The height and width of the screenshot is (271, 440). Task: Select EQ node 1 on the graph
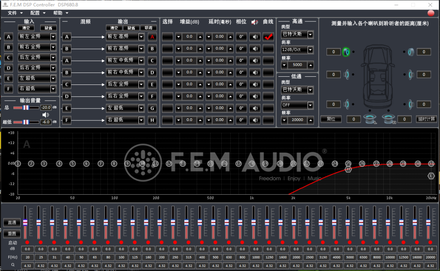(x=18, y=163)
